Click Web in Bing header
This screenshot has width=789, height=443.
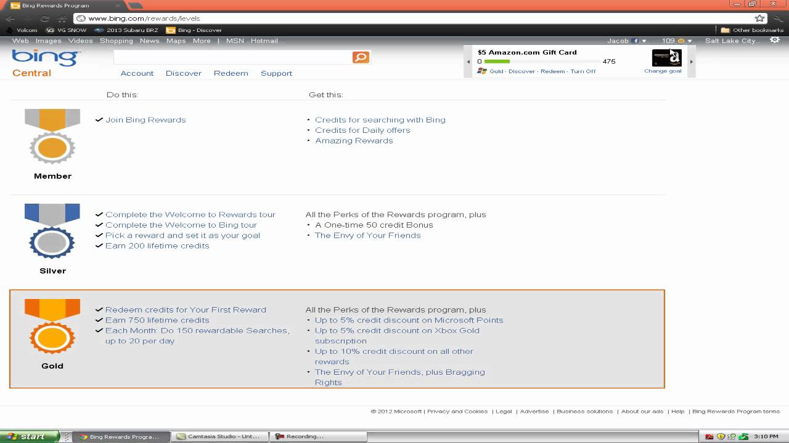20,41
